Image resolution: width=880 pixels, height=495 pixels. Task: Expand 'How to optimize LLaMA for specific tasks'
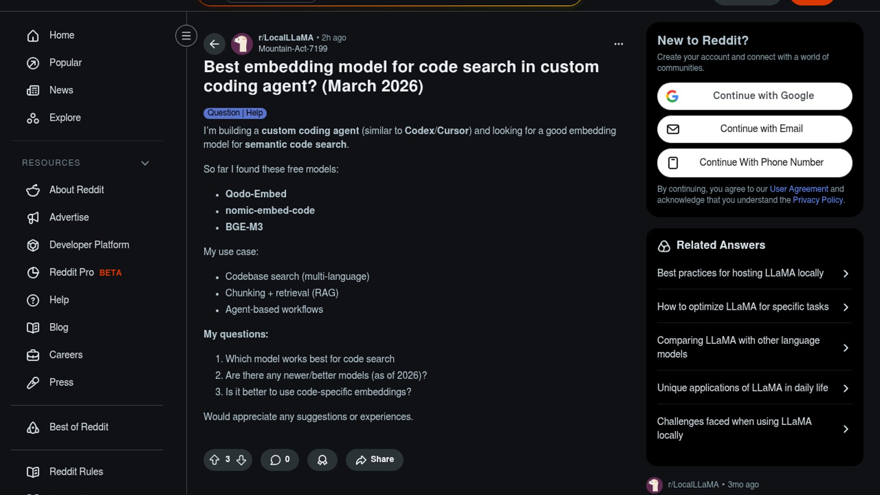pos(754,307)
